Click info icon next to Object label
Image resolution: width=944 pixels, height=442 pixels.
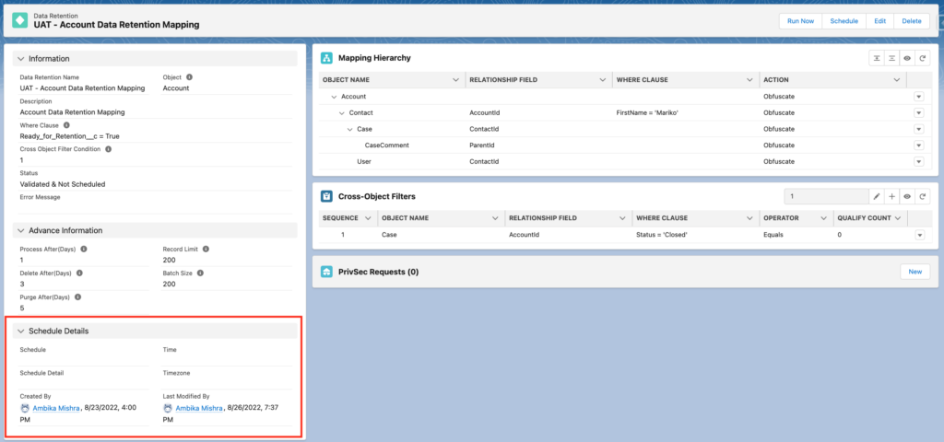190,77
